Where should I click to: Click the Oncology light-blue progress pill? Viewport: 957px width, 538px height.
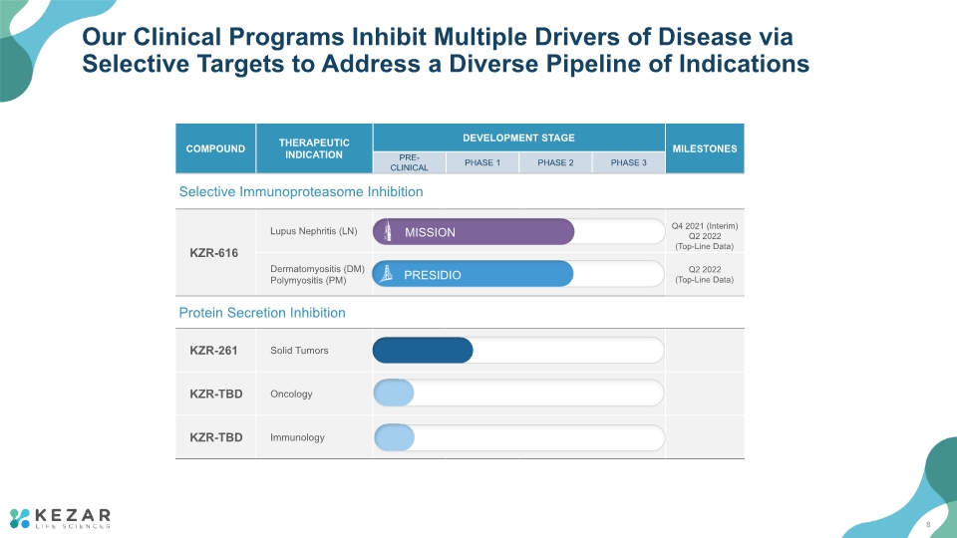(x=394, y=393)
